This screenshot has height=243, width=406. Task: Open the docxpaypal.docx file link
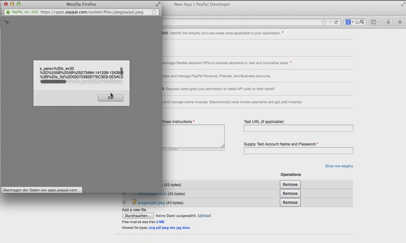[x=152, y=194]
